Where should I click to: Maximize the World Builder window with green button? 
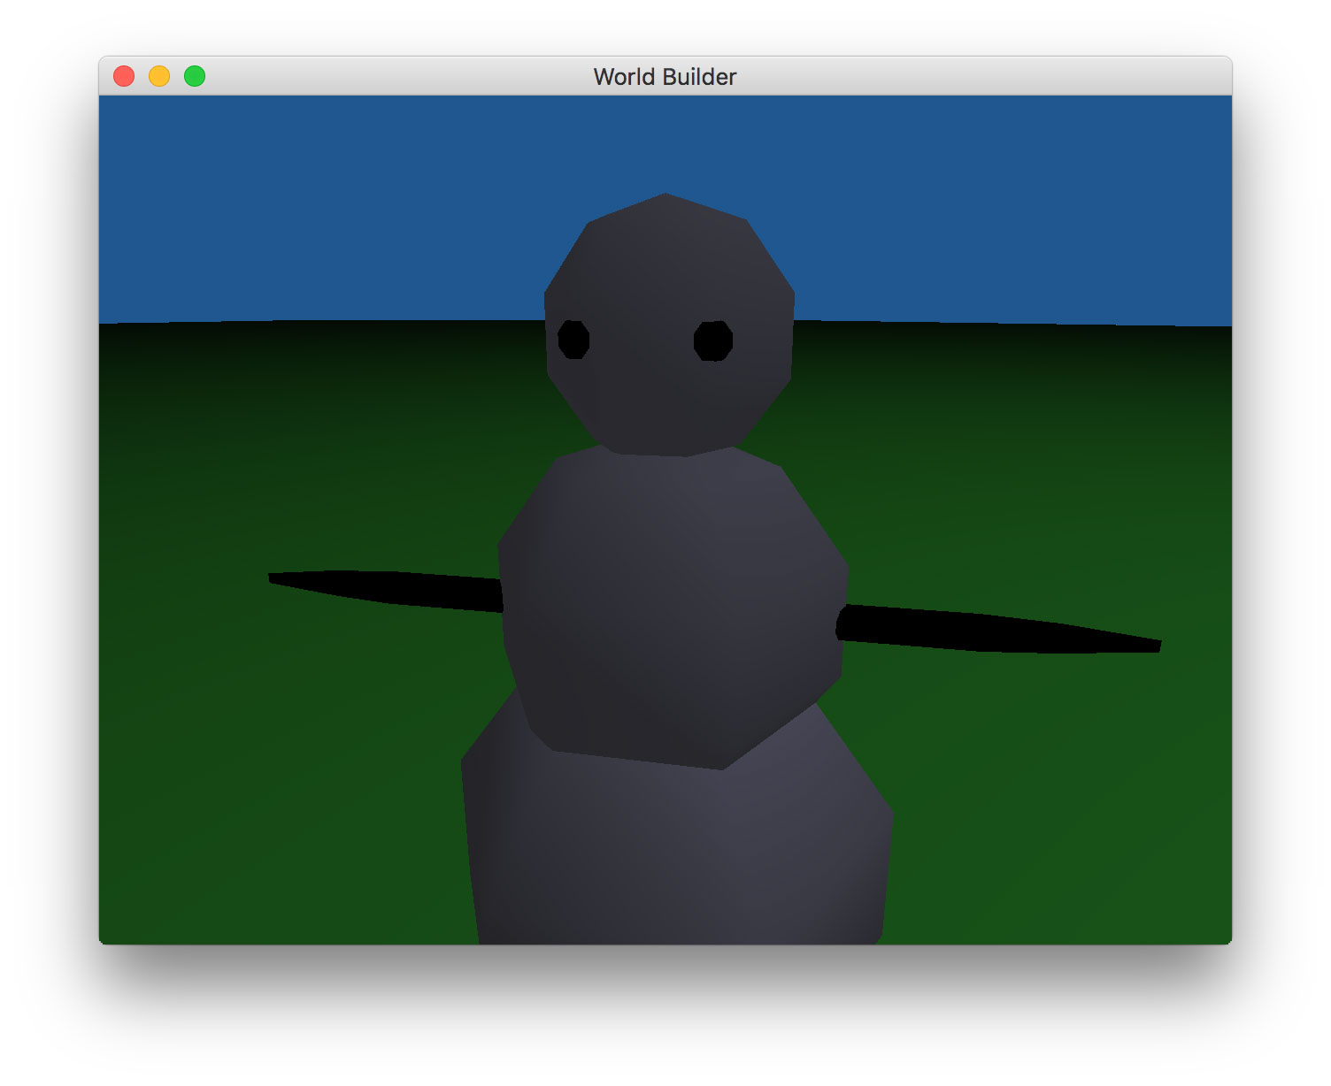click(195, 76)
